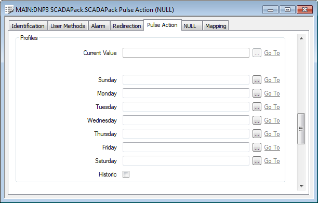
Task: Browse for the Wednesday profile
Action: (257, 120)
